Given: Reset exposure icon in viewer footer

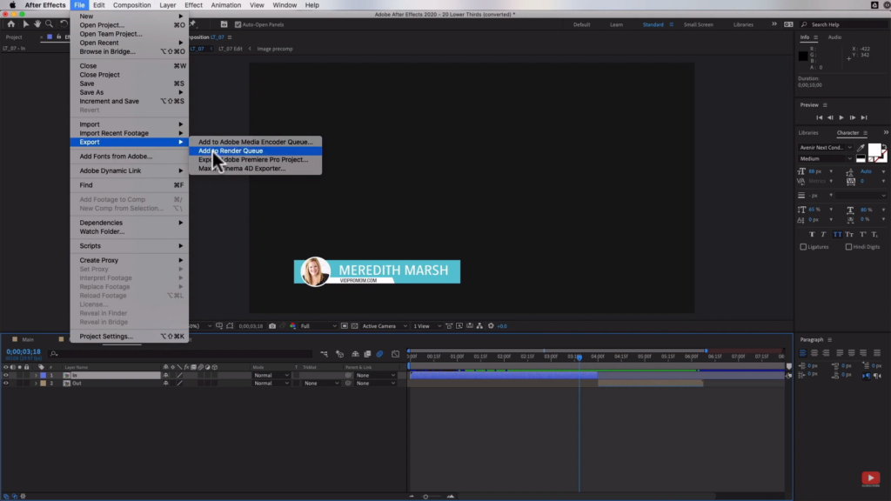Looking at the screenshot, I should click(491, 326).
